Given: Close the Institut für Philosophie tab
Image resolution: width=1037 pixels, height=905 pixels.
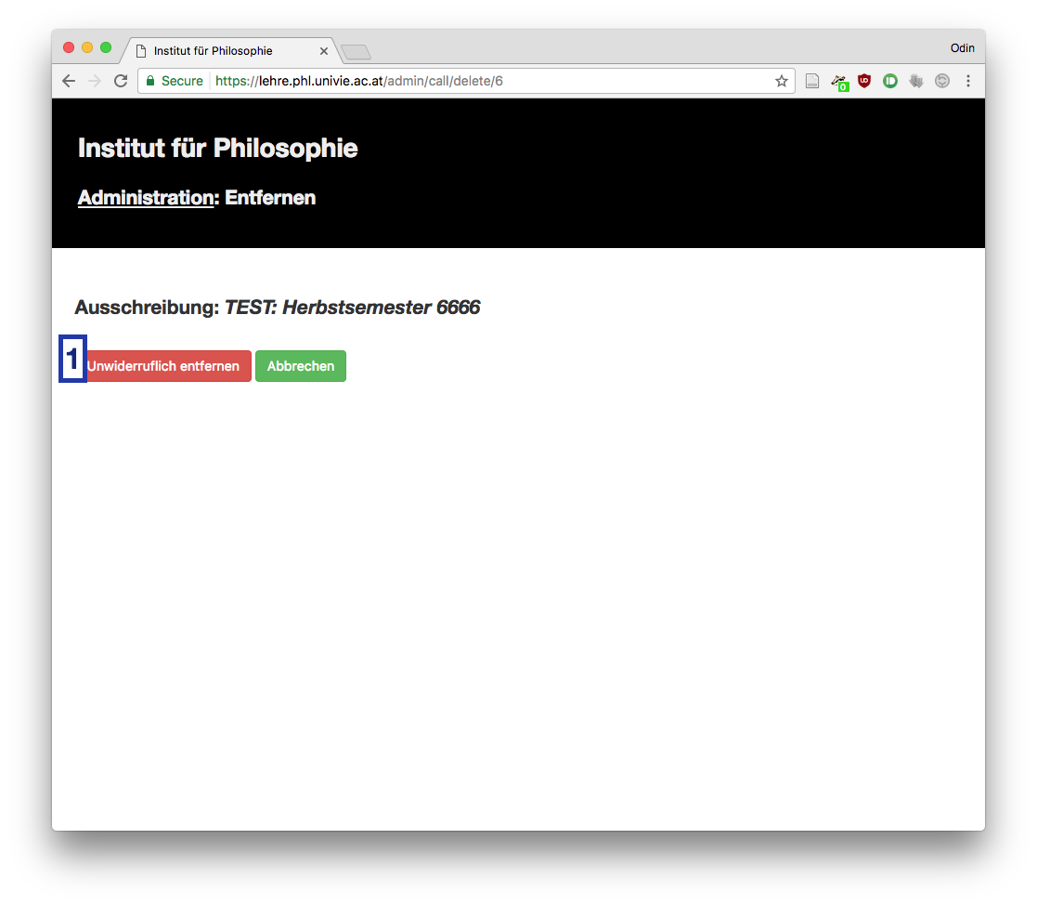Looking at the screenshot, I should (324, 51).
